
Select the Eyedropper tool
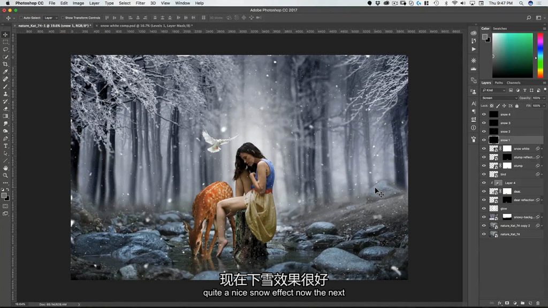[x=5, y=72]
